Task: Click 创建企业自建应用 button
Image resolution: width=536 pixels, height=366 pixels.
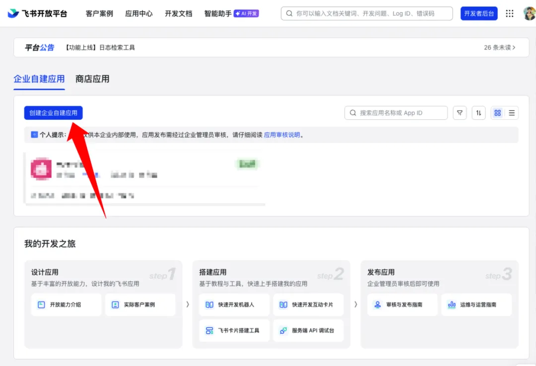Action: click(x=54, y=113)
